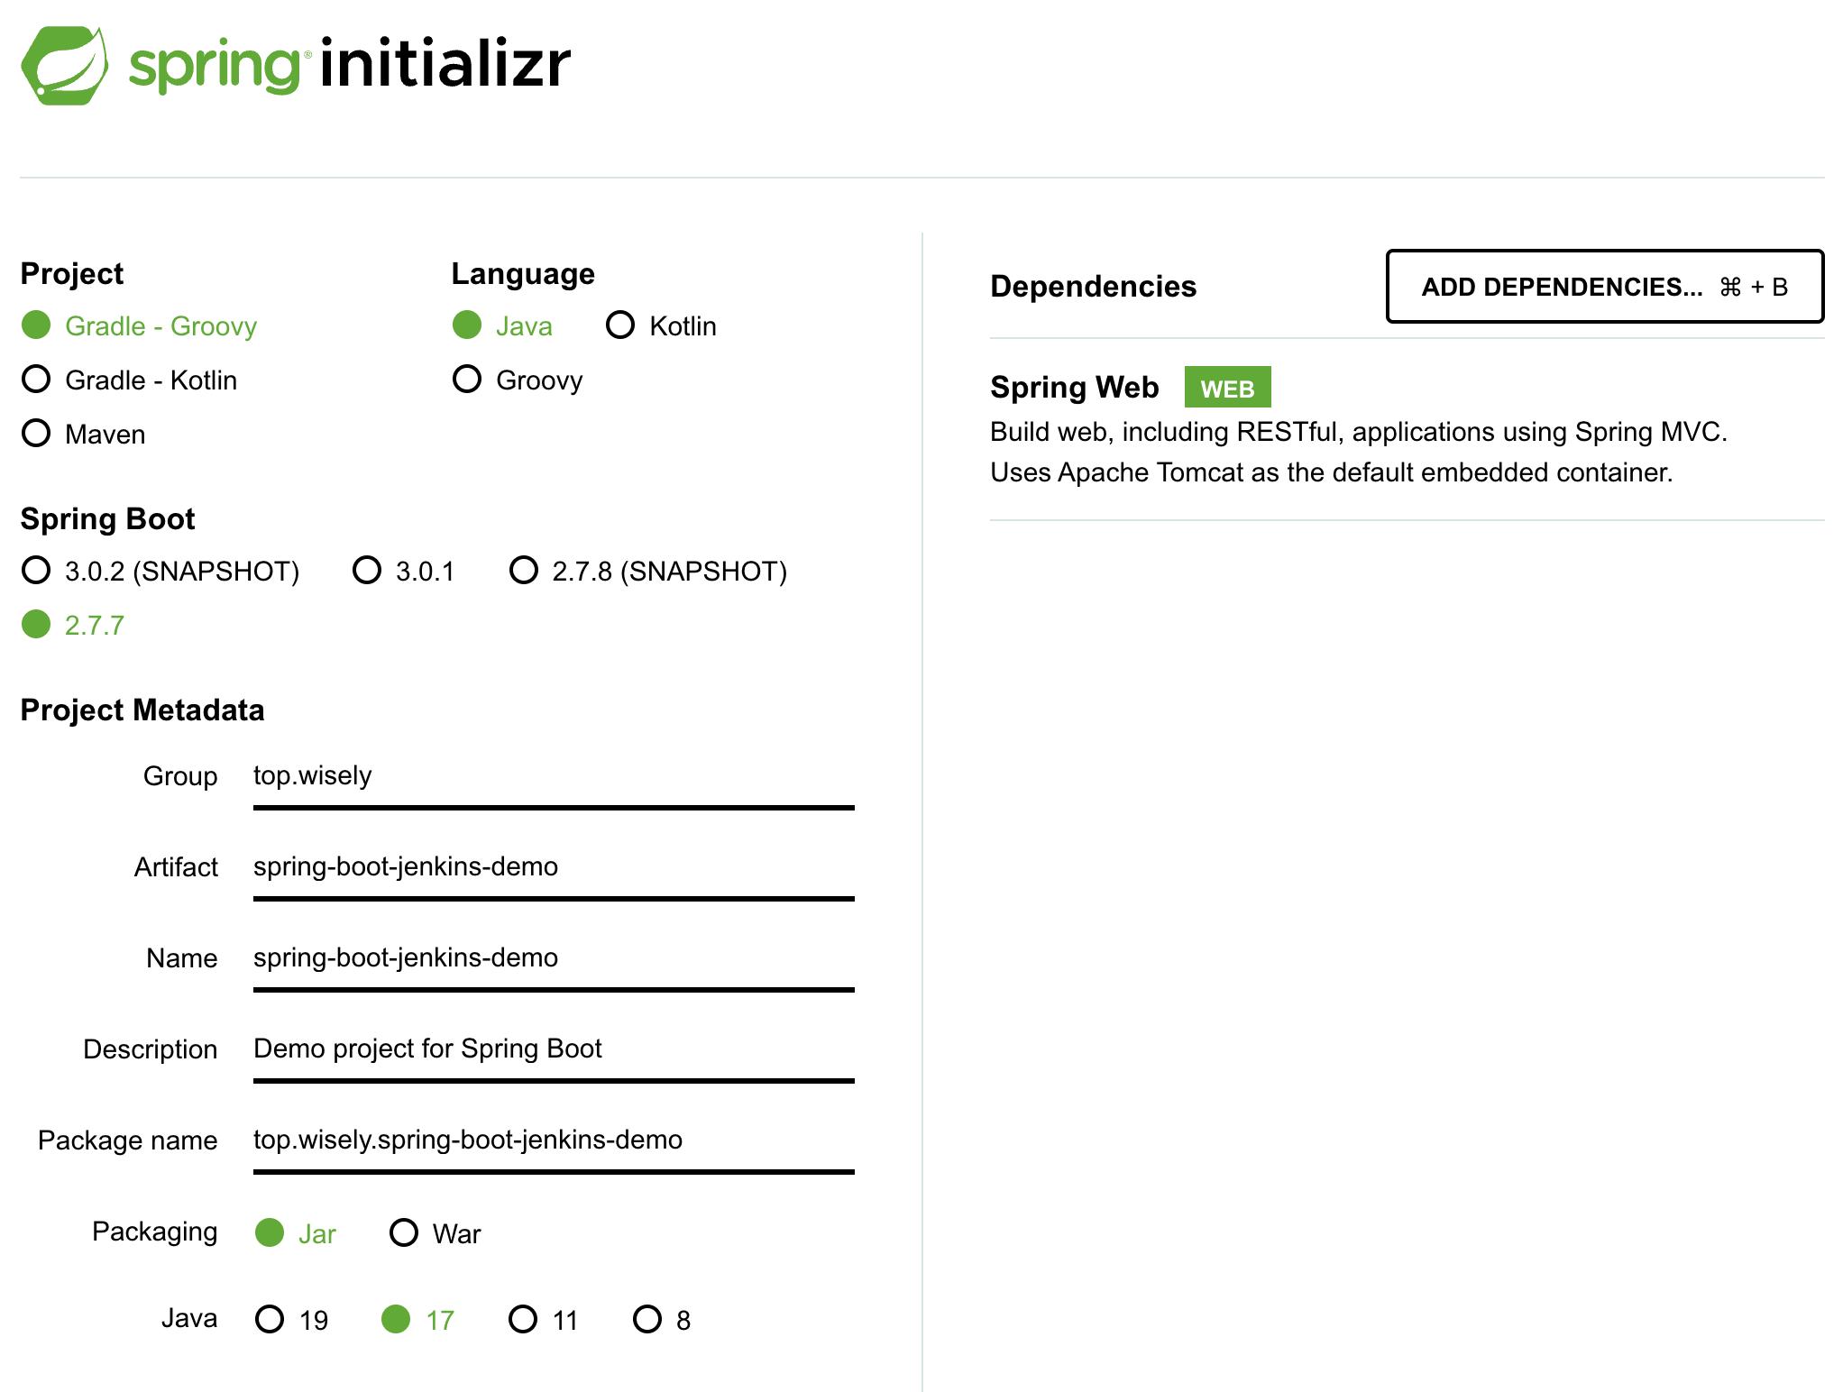1843x1392 pixels.
Task: Choose Spring Boot 3.0.2 (SNAPSHOT)
Action: [x=37, y=571]
